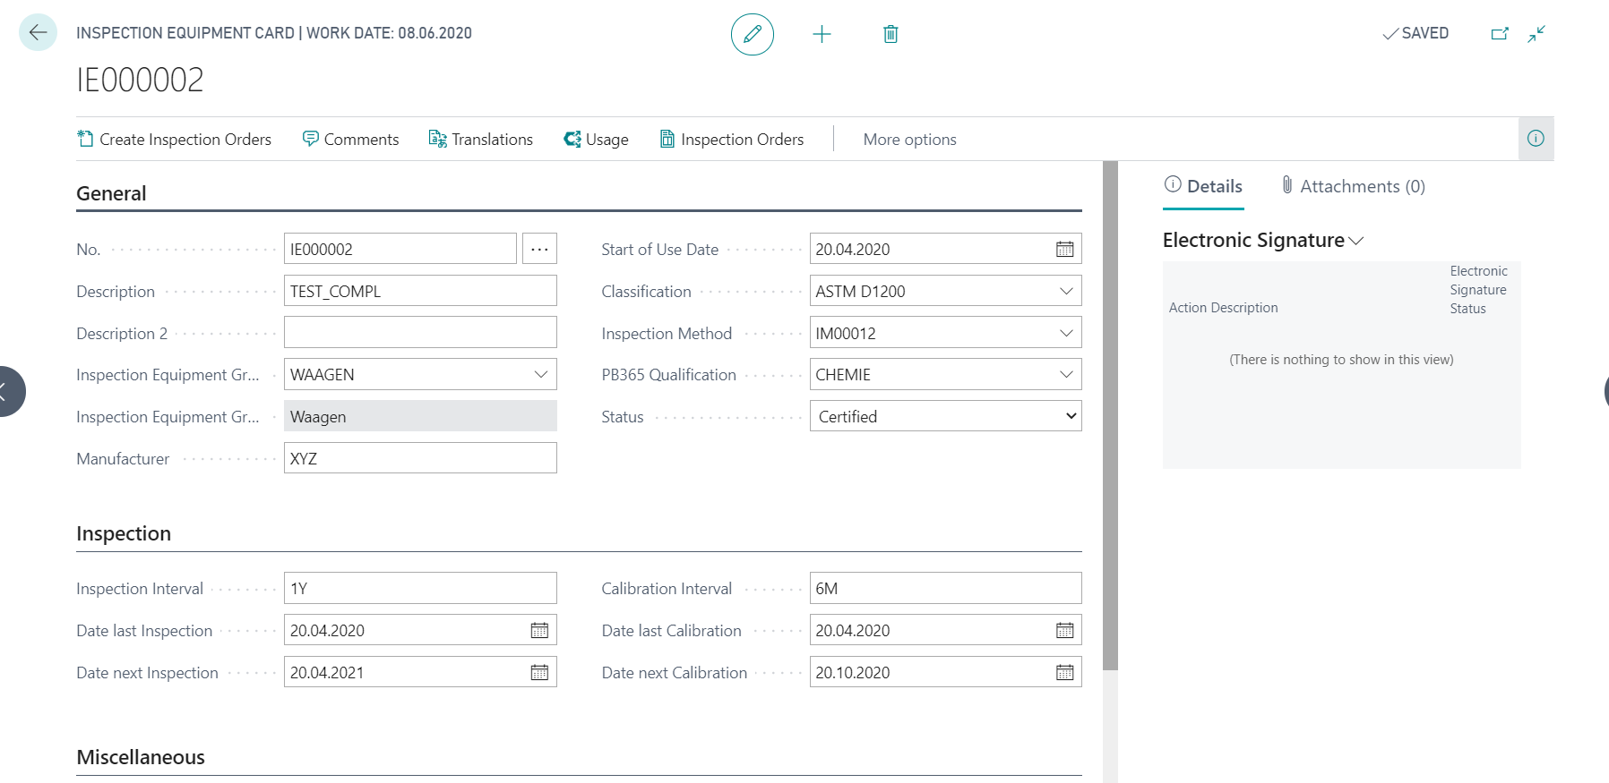The image size is (1609, 783).
Task: Click the Manufacturer input field
Action: pyautogui.click(x=420, y=458)
